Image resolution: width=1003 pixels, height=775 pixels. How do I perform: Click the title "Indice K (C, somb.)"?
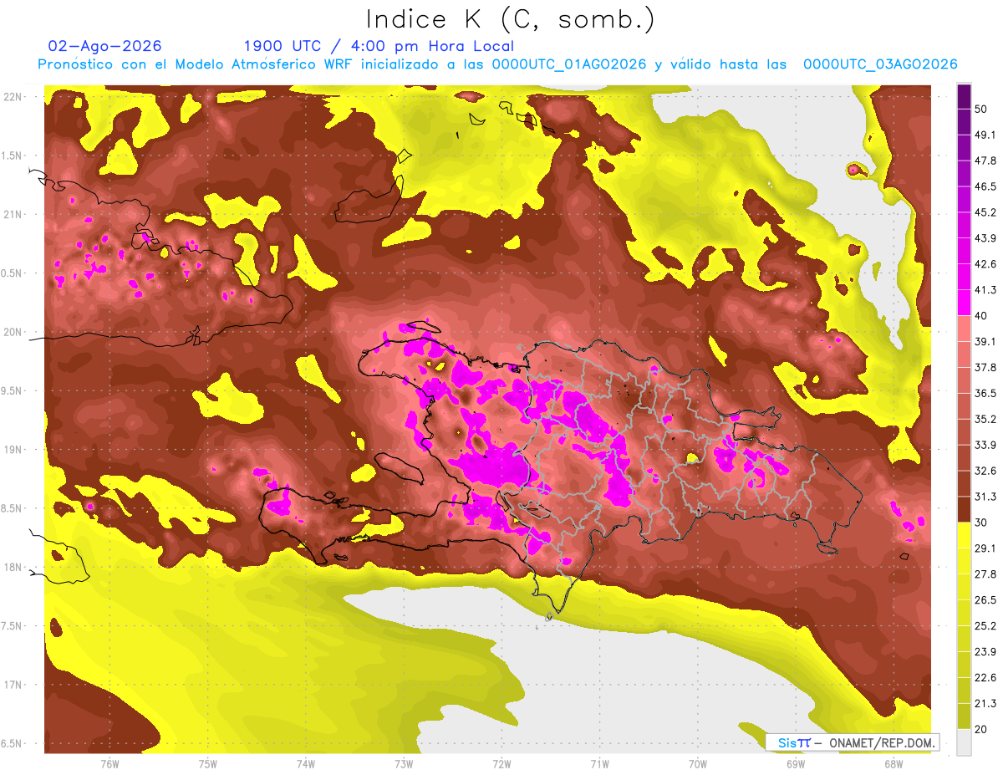(x=510, y=19)
